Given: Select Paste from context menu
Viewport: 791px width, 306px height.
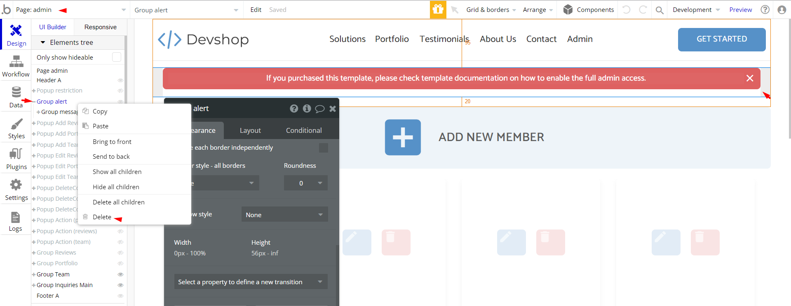Looking at the screenshot, I should point(134,126).
